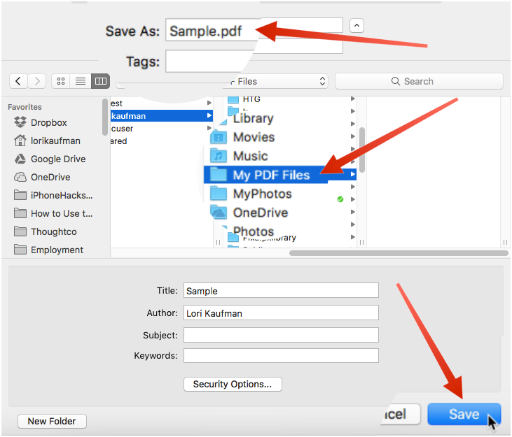
Task: Open Dropbox in the Favorites sidebar
Action: [48, 122]
